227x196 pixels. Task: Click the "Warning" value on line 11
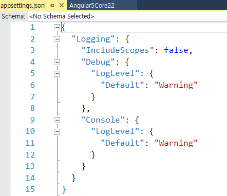click(x=176, y=143)
